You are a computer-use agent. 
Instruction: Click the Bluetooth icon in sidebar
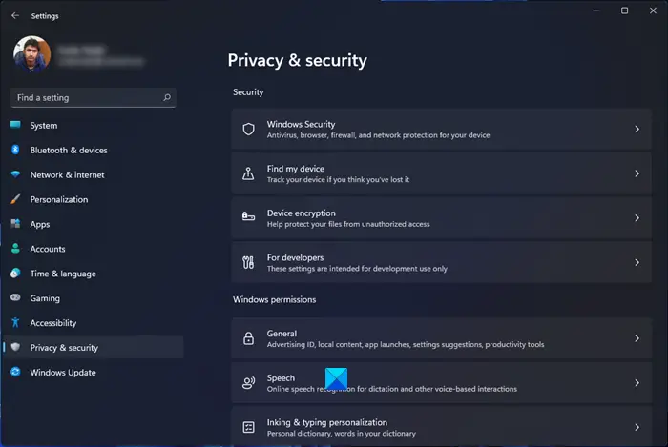pyautogui.click(x=15, y=150)
